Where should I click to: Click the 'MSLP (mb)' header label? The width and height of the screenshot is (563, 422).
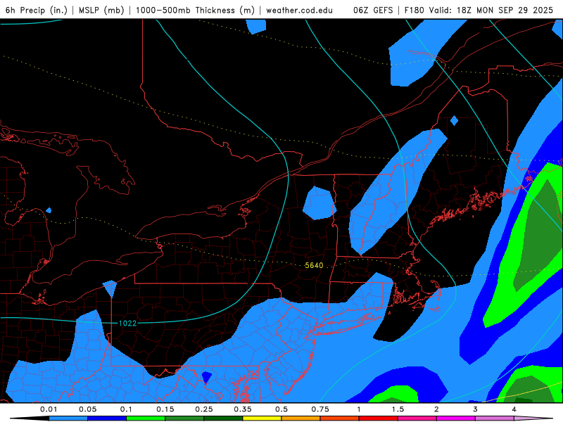[x=101, y=10]
